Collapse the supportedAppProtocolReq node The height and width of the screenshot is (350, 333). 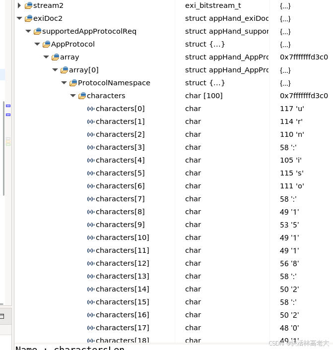click(28, 31)
